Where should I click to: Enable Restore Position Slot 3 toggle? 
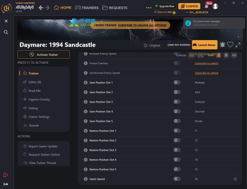tap(177, 150)
